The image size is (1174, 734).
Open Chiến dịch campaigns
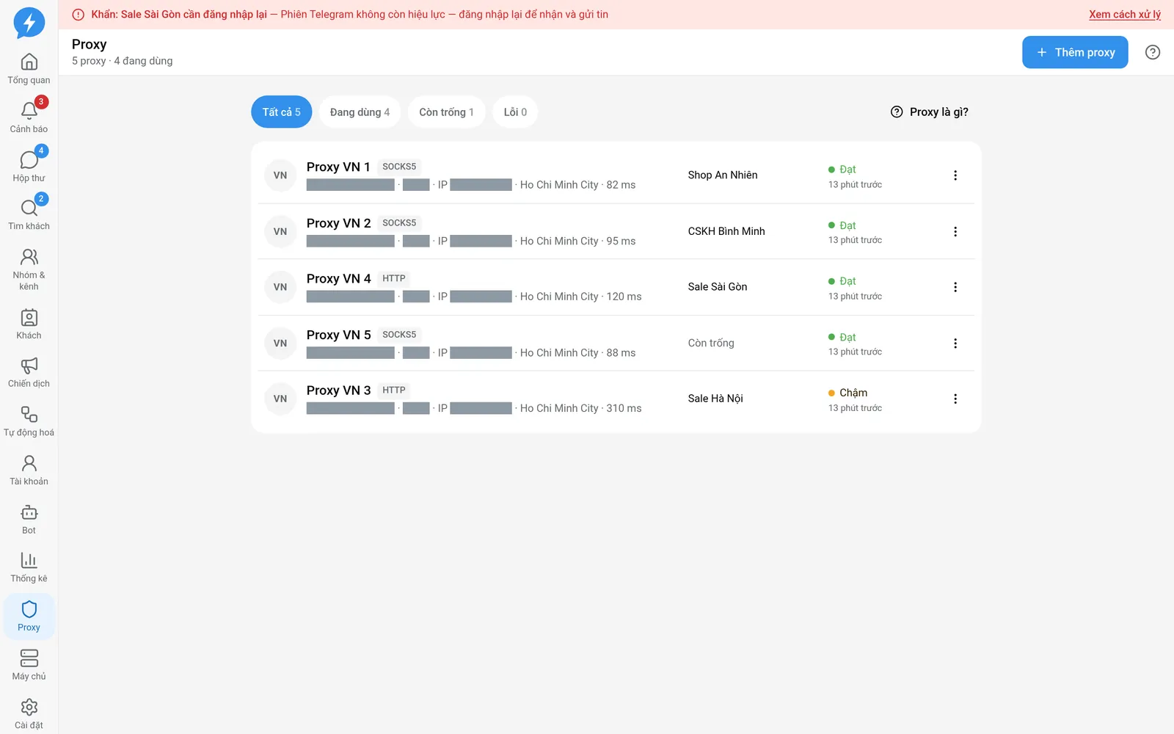click(29, 373)
